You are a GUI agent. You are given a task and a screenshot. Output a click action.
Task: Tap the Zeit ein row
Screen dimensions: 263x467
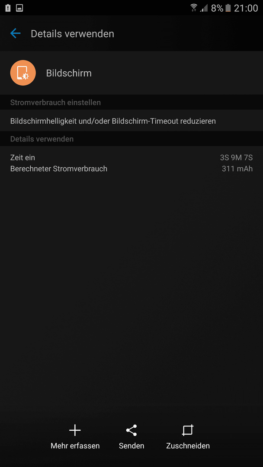coord(131,157)
